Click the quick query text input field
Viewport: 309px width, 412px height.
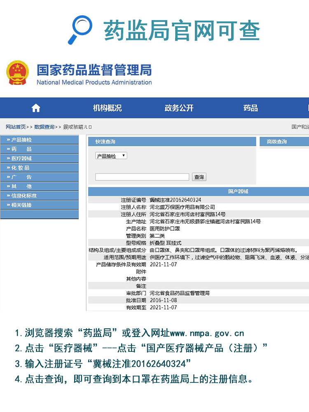tap(142, 177)
